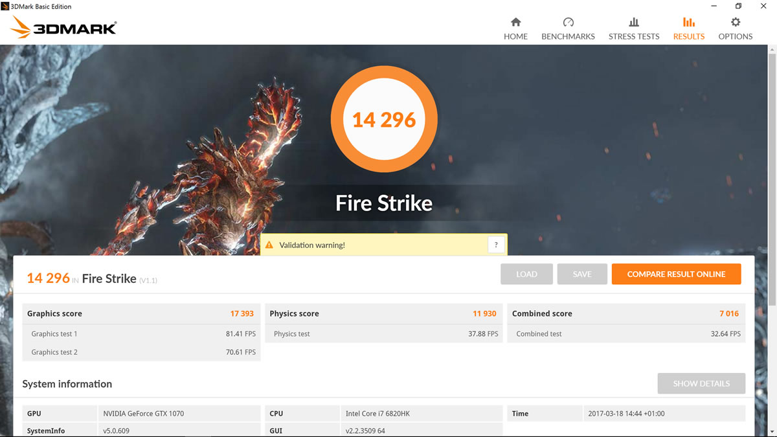Click the LOAD button
Image resolution: width=777 pixels, height=437 pixels.
point(526,274)
